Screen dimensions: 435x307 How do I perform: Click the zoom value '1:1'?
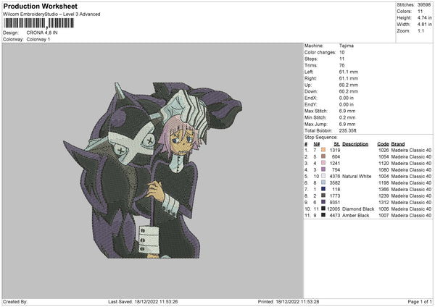point(420,30)
